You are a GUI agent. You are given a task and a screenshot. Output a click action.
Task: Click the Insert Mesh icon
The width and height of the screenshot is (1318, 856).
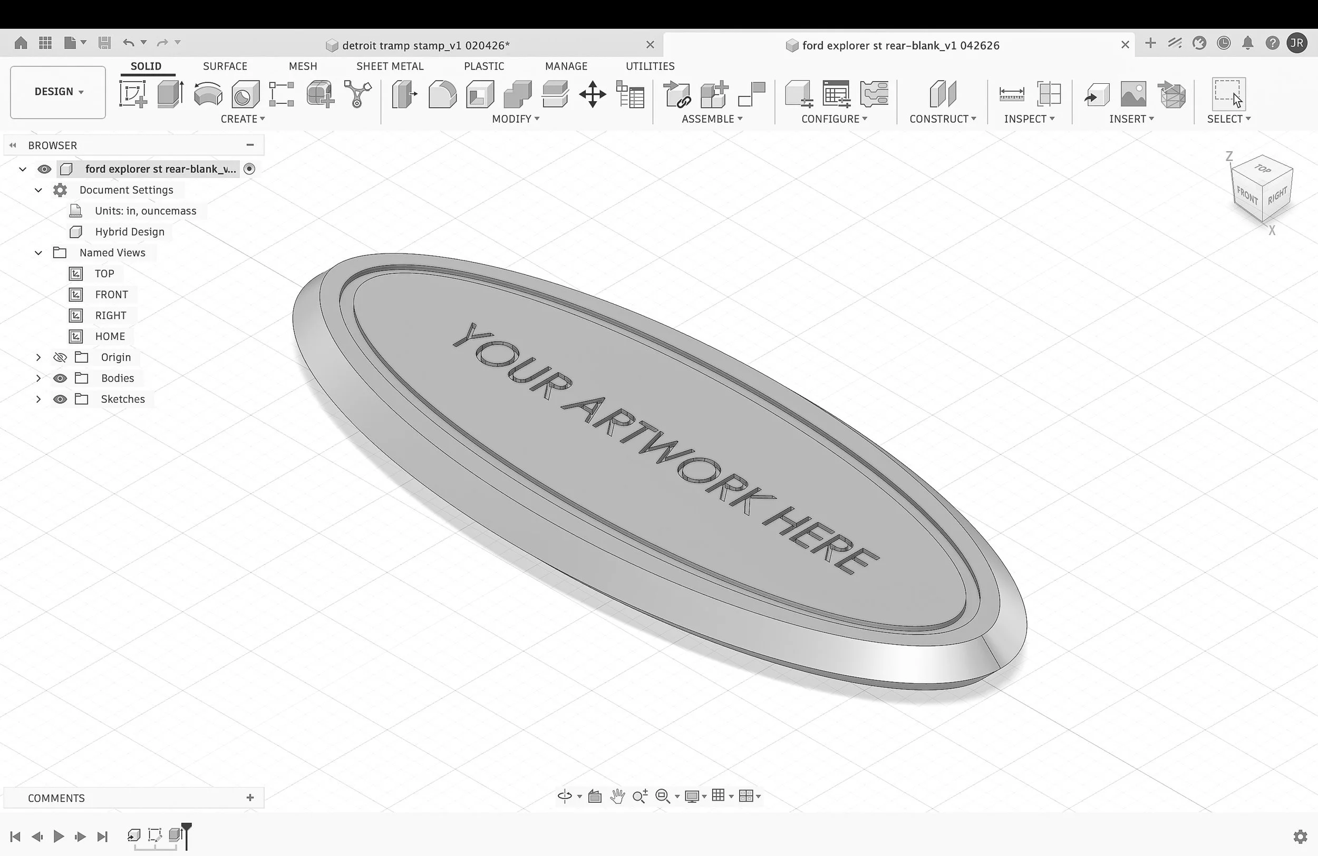[x=1172, y=94]
